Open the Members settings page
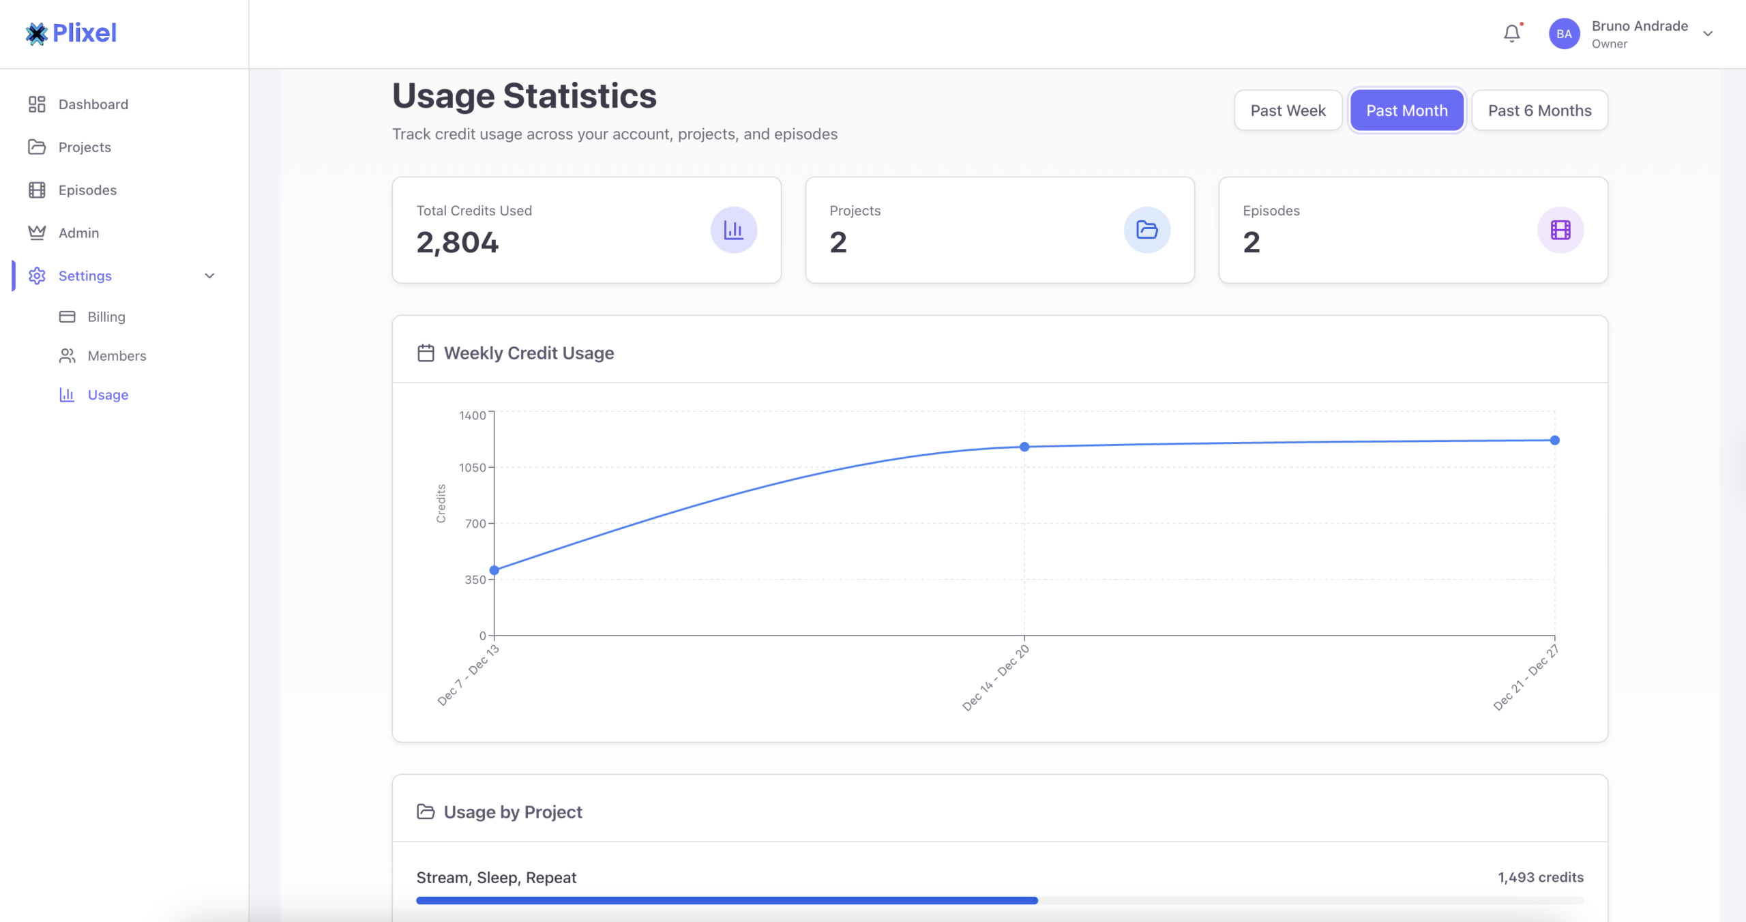Screen dimensions: 1746x922 (x=117, y=356)
